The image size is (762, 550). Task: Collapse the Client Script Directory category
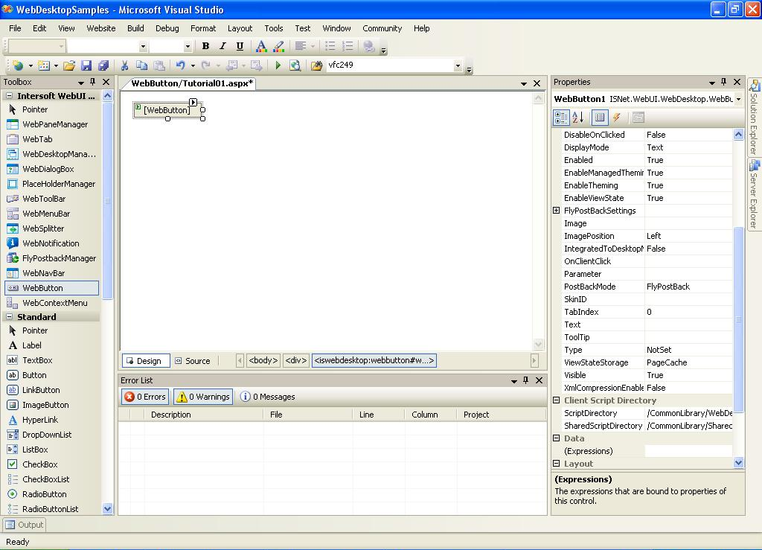(556, 400)
